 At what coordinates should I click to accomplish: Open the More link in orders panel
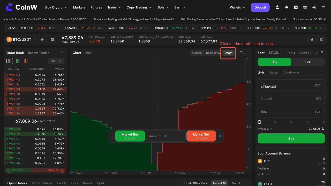click(236, 183)
